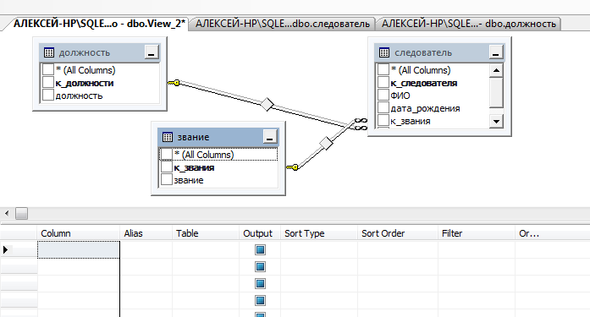The height and width of the screenshot is (317, 590).
Task: Select the first grid row selector arrow
Action: point(5,249)
